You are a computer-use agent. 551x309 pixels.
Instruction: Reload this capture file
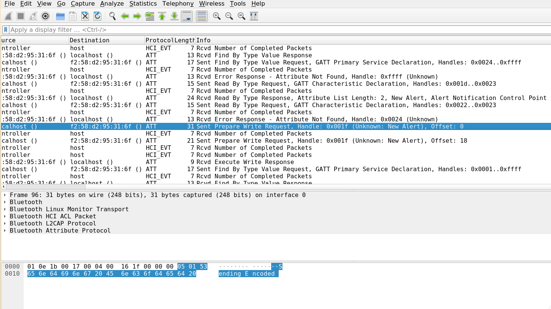(98, 16)
